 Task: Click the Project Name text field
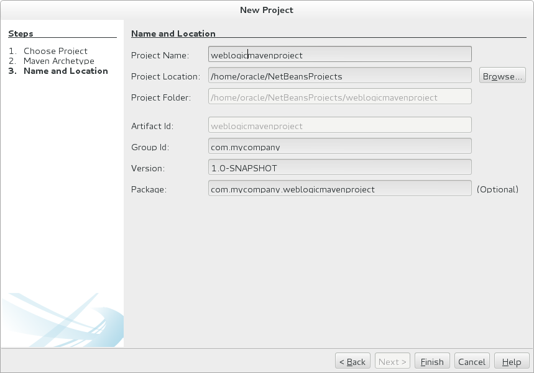click(x=340, y=55)
